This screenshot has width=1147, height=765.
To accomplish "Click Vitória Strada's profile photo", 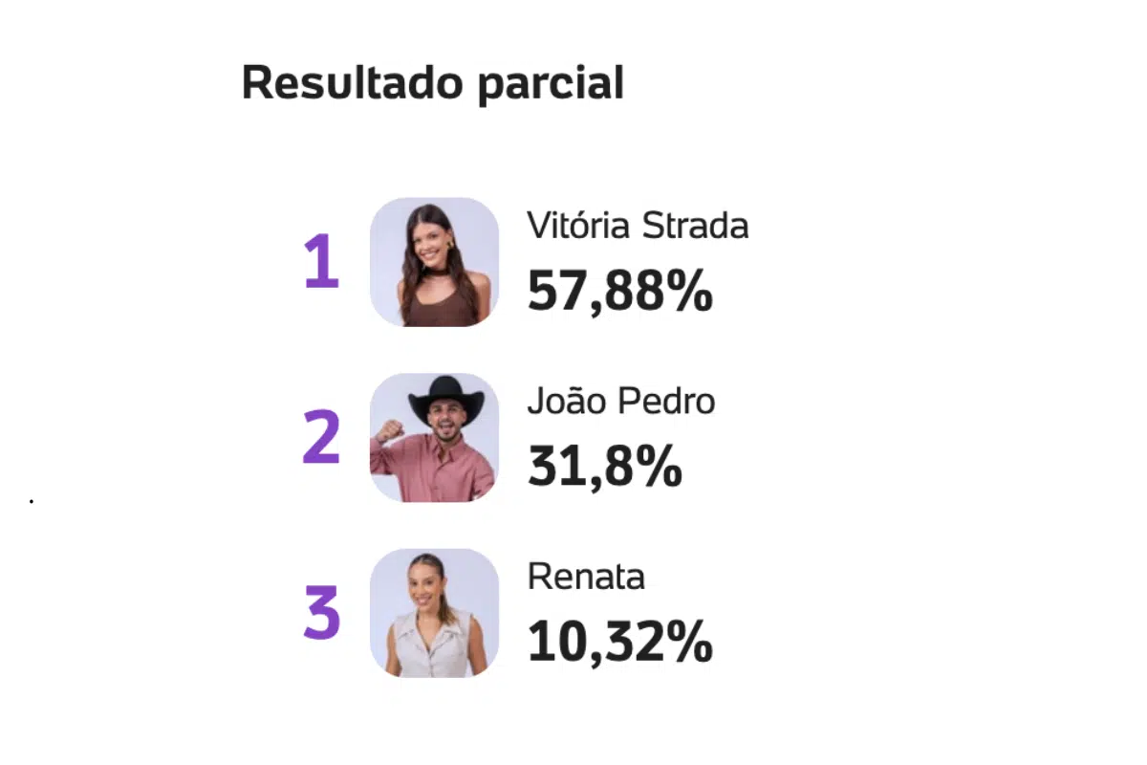I will 434,261.
